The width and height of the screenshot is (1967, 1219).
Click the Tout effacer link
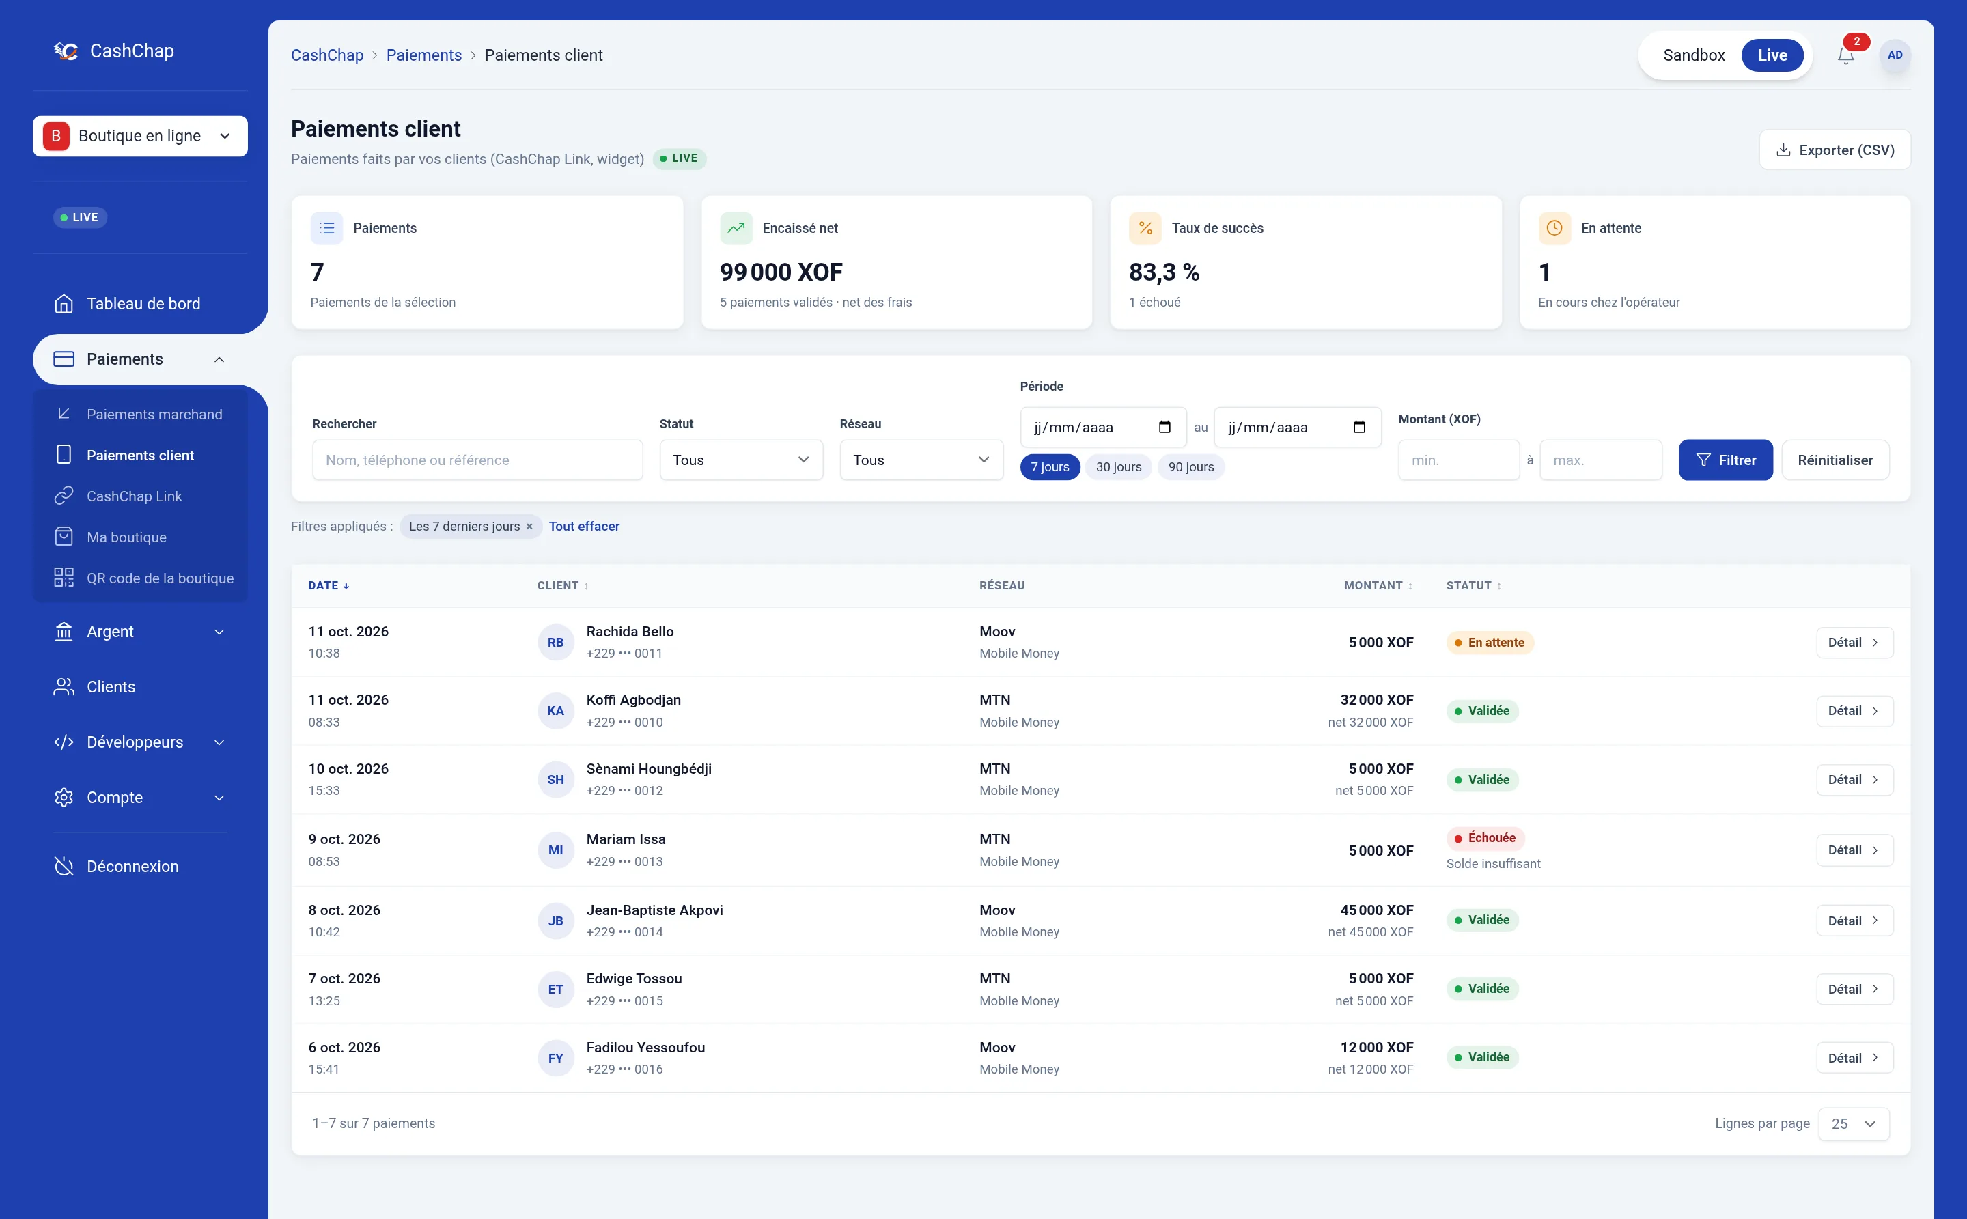click(x=584, y=527)
